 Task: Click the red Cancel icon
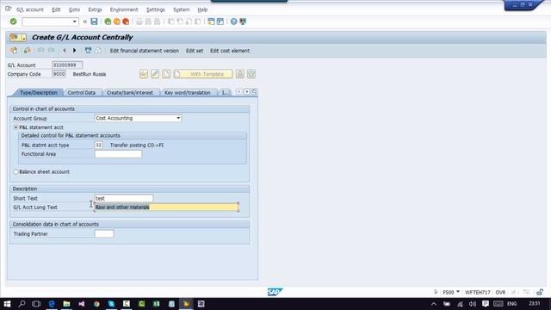tap(126, 22)
